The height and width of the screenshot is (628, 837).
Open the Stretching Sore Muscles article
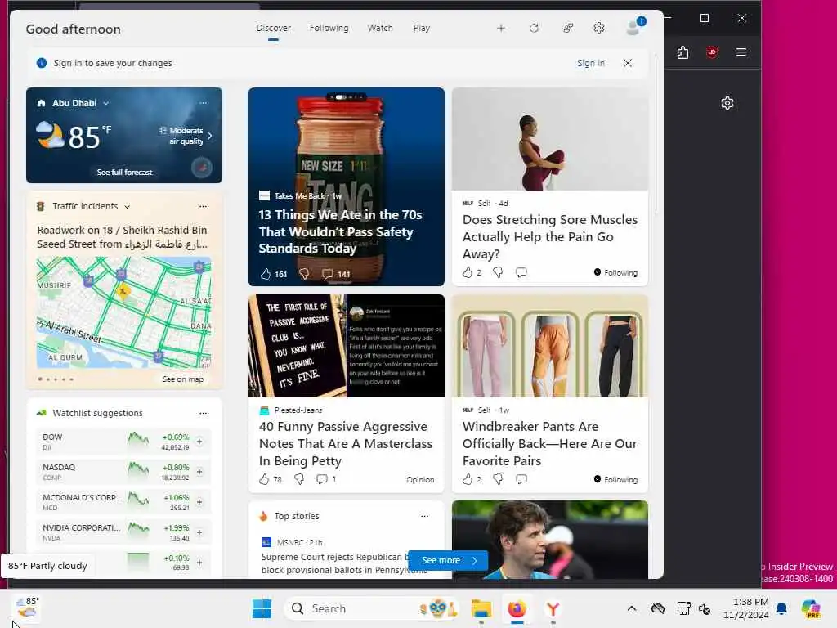click(x=550, y=236)
